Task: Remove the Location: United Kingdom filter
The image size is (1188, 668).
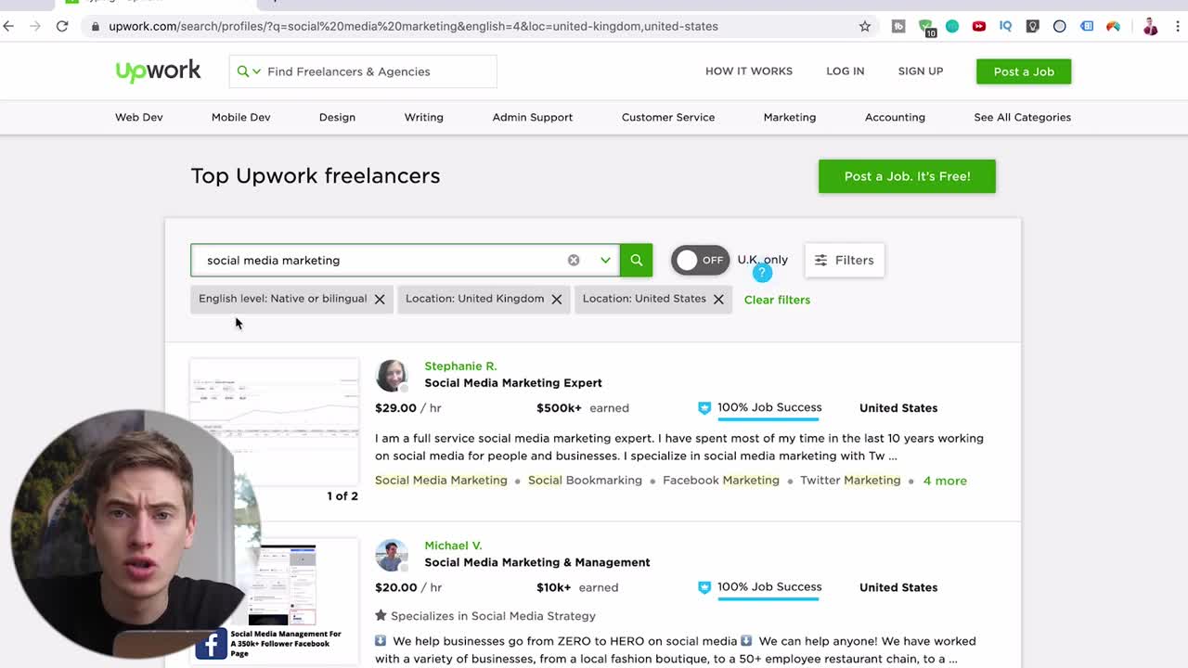Action: pyautogui.click(x=557, y=299)
